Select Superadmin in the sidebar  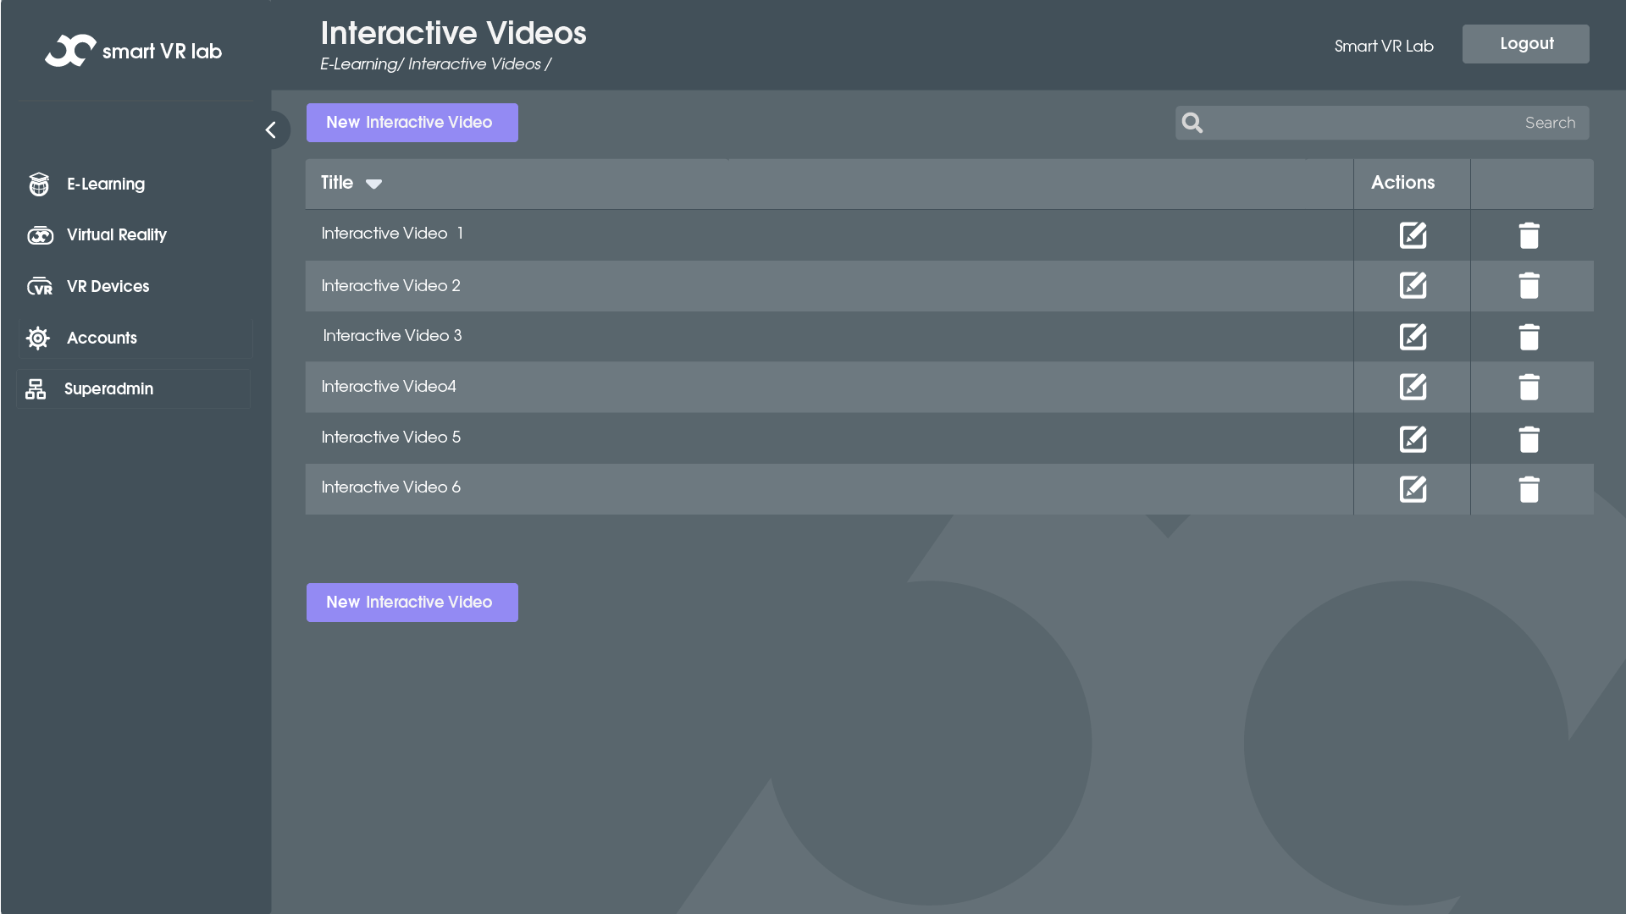108,389
